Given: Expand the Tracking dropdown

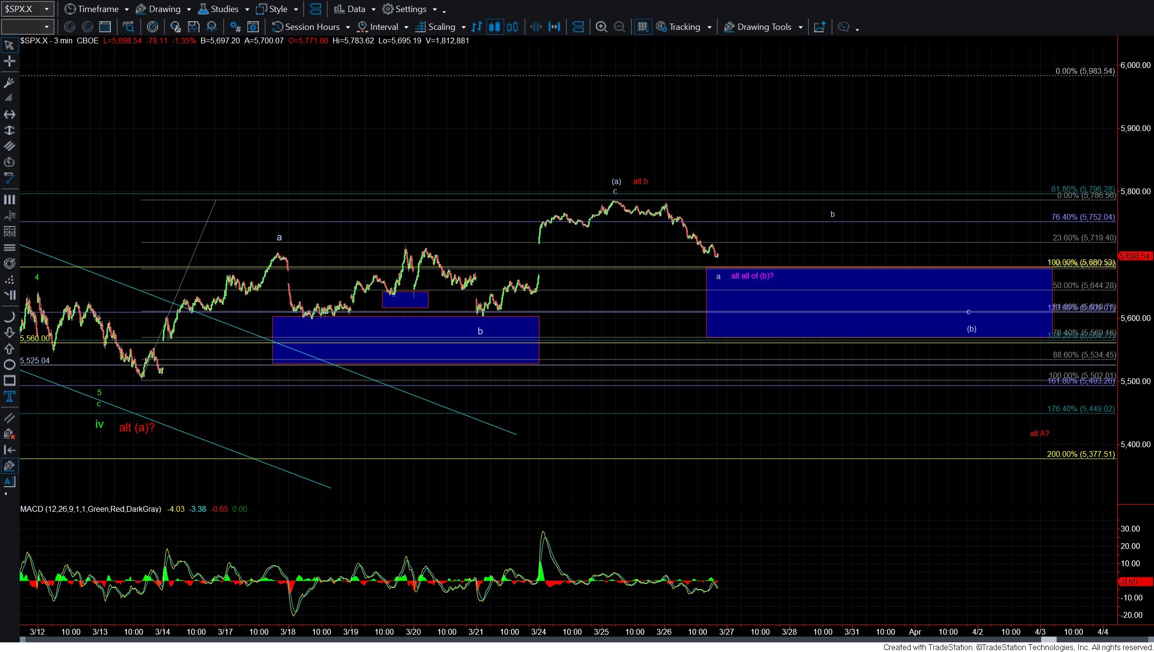Looking at the screenshot, I should [710, 27].
